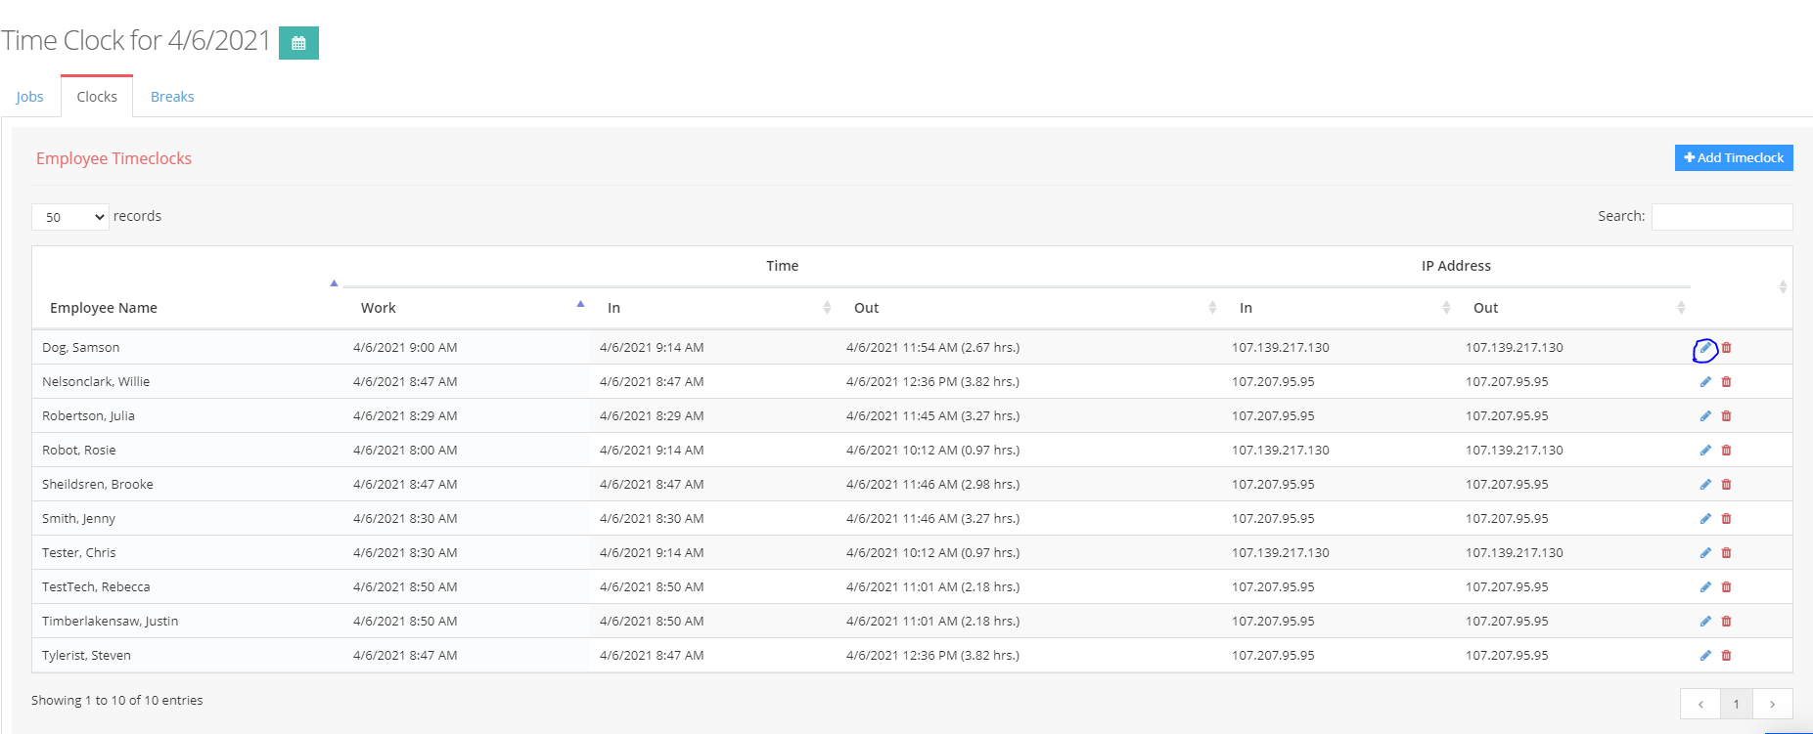Select employee name 'Smith, Jenny'
Screen dimensions: 1813x734
point(79,519)
